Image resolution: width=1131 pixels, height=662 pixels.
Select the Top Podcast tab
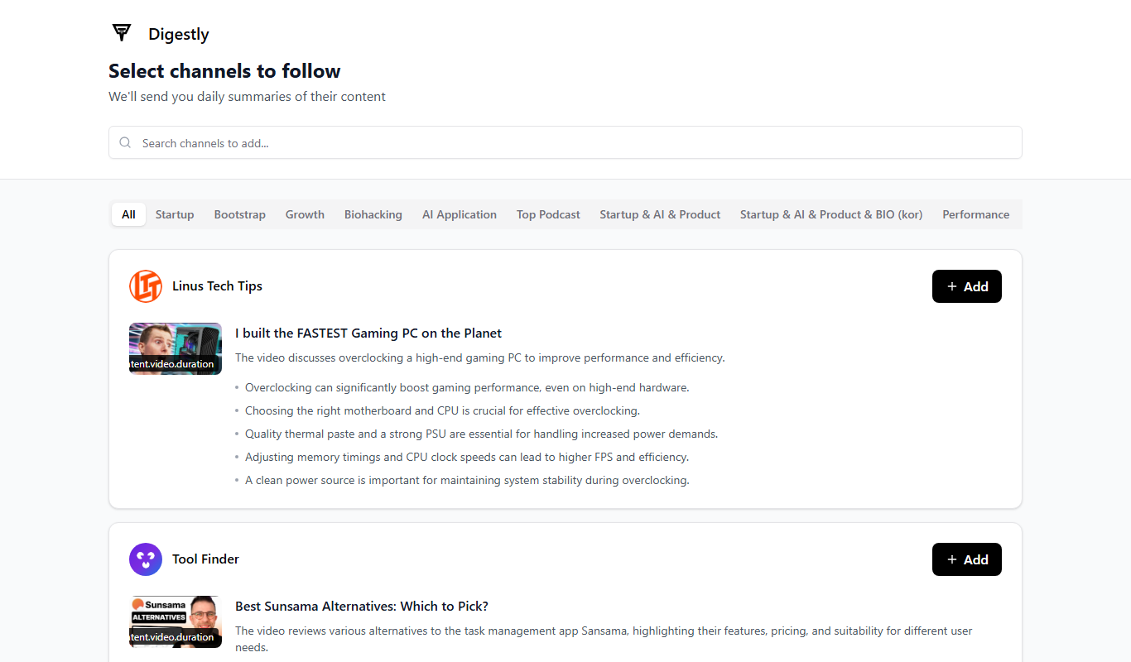click(x=548, y=214)
